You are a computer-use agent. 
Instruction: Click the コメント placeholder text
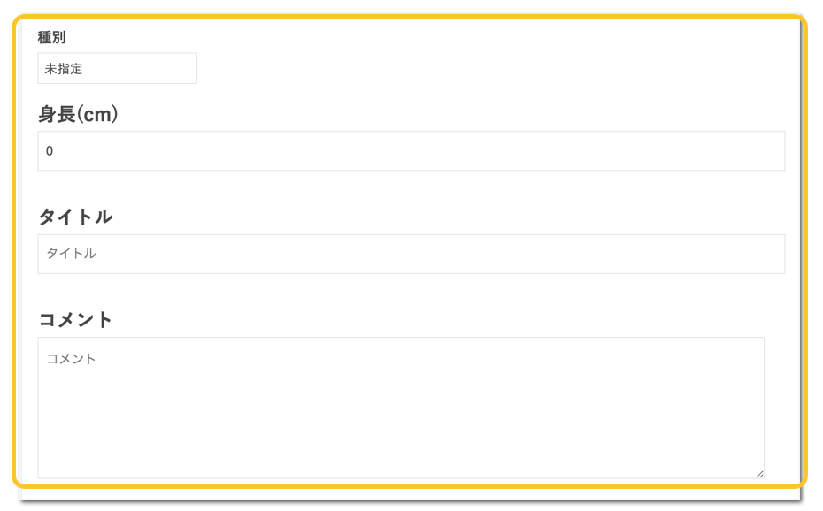click(71, 358)
